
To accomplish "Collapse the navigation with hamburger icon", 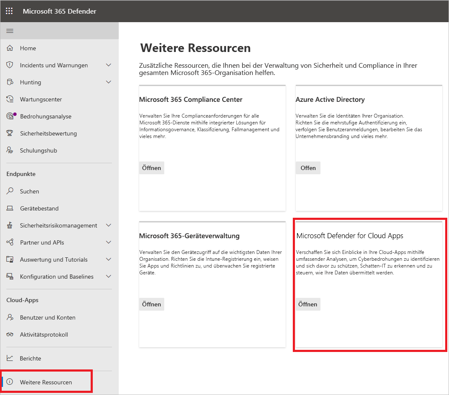I will tap(10, 31).
